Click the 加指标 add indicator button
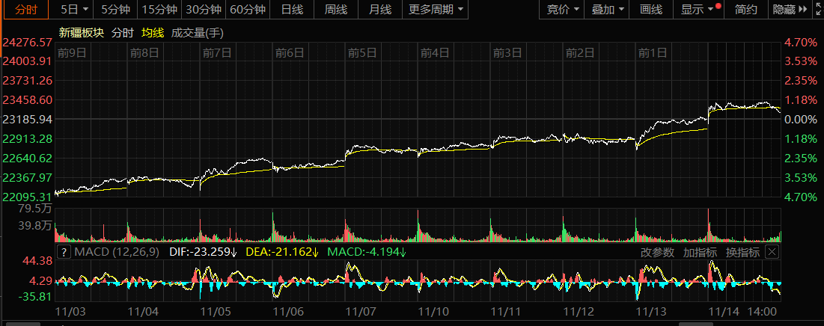The height and width of the screenshot is (326, 824). 700,252
